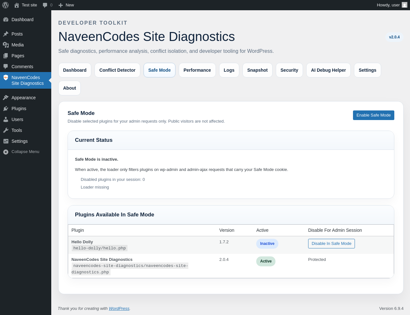Disable Hello Dolly in Safe Mode
Image resolution: width=410 pixels, height=315 pixels.
tap(331, 244)
